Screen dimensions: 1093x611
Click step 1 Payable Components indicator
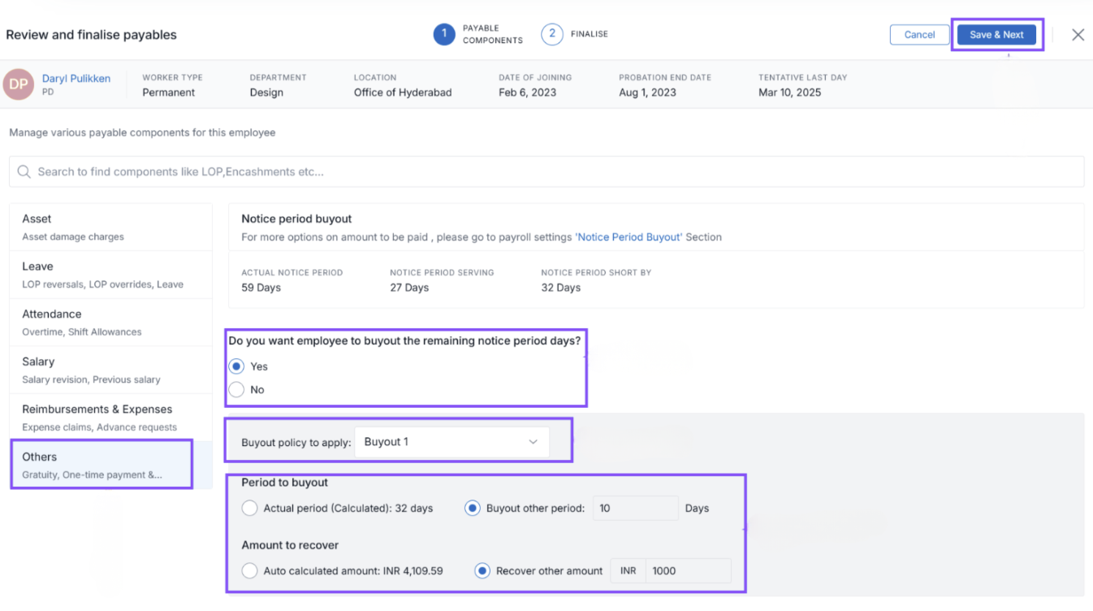click(x=443, y=34)
